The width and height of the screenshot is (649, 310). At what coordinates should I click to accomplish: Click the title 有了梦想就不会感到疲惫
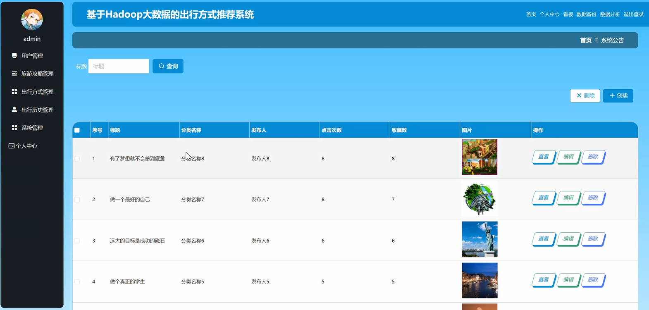click(x=137, y=159)
